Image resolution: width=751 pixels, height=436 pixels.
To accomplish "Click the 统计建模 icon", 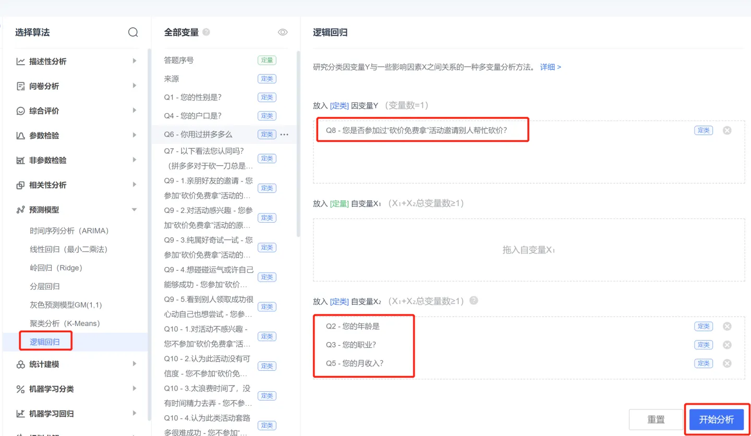I will (x=20, y=364).
